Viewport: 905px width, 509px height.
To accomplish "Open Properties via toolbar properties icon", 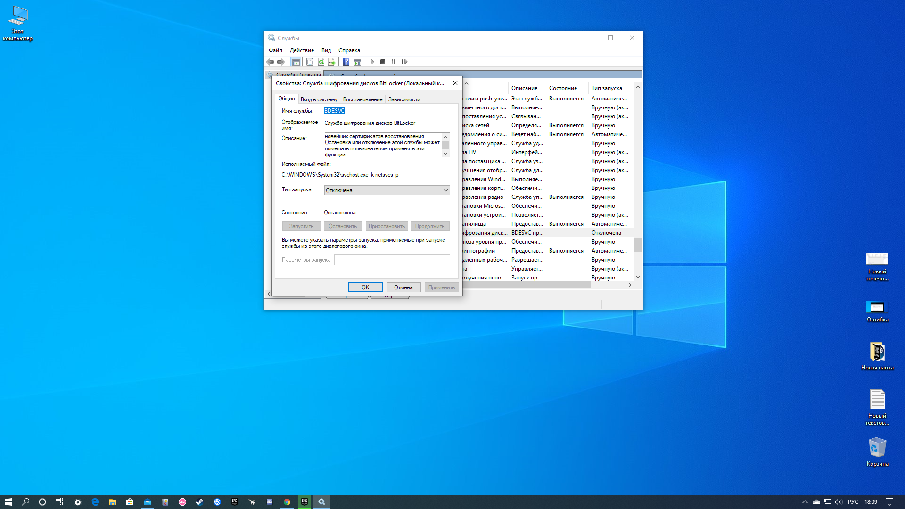I will click(x=310, y=62).
